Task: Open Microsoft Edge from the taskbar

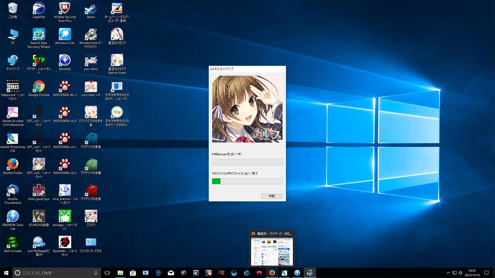Action: (x=158, y=273)
